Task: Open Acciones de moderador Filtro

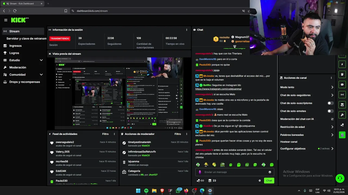Action: (x=178, y=134)
